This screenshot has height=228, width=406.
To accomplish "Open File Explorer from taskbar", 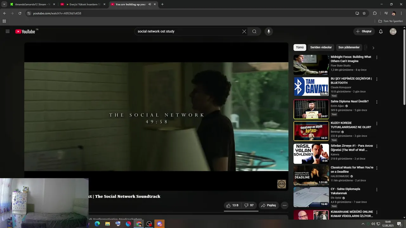I will 108,224.
